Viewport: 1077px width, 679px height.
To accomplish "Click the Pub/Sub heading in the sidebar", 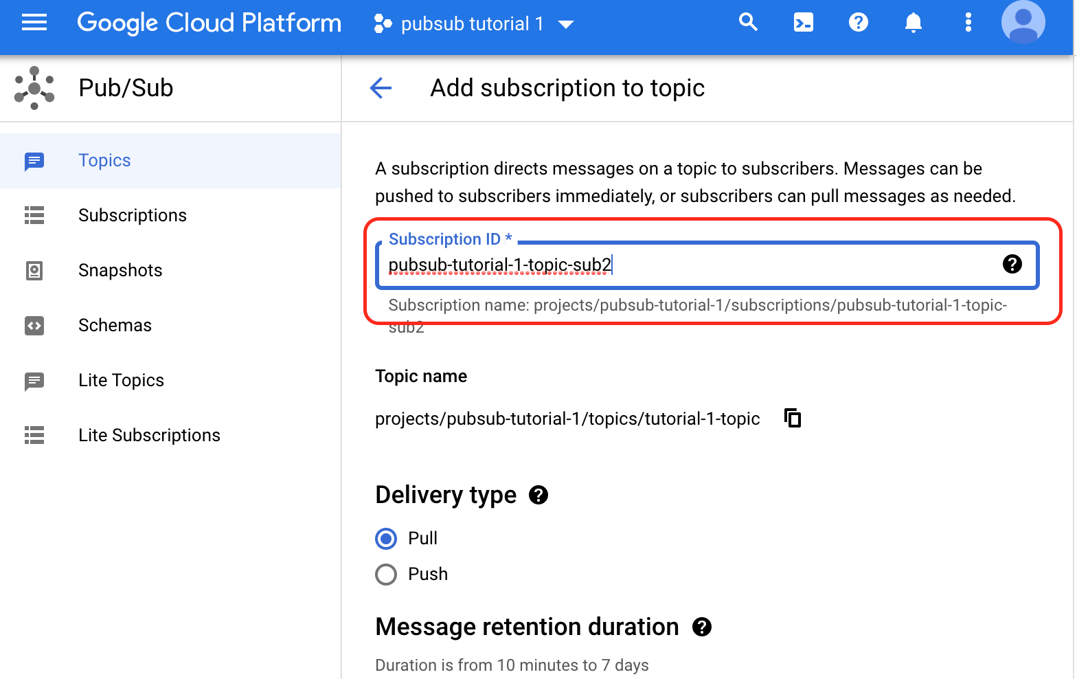I will [126, 88].
